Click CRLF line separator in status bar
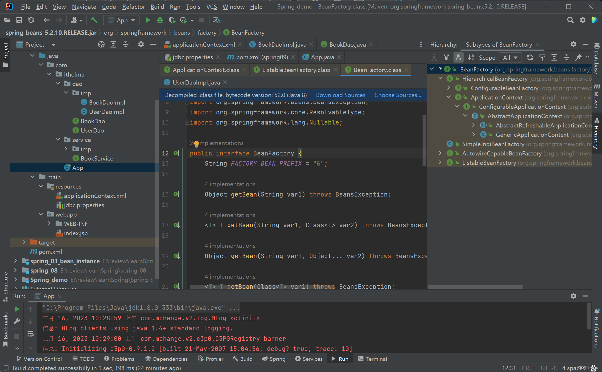 (528, 368)
